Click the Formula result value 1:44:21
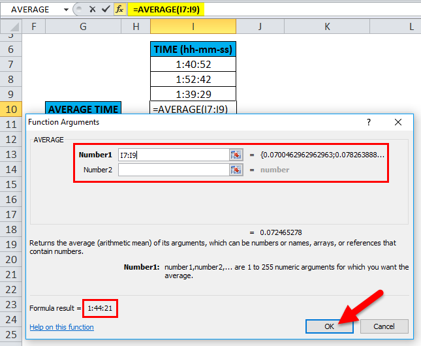The width and height of the screenshot is (421, 346). [x=100, y=308]
